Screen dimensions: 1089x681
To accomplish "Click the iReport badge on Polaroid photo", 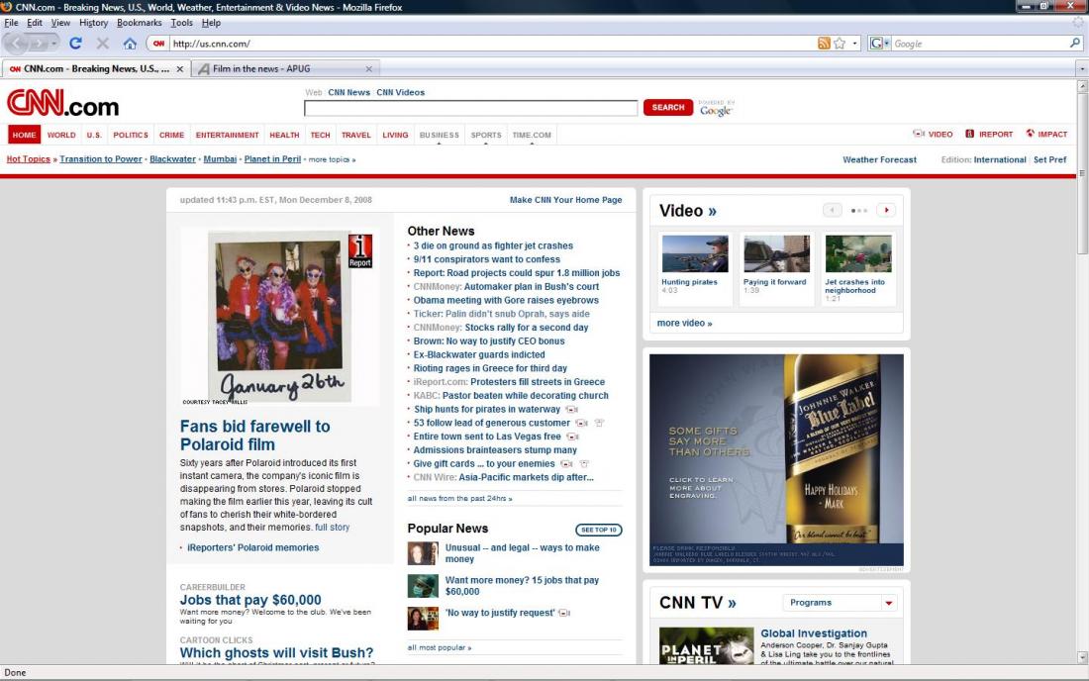I will [x=359, y=251].
